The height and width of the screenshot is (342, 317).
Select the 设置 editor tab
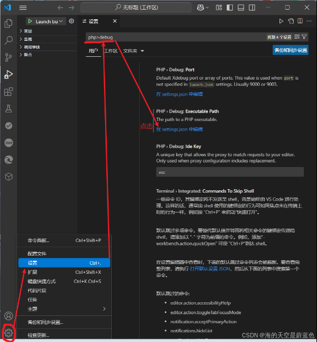click(93, 21)
